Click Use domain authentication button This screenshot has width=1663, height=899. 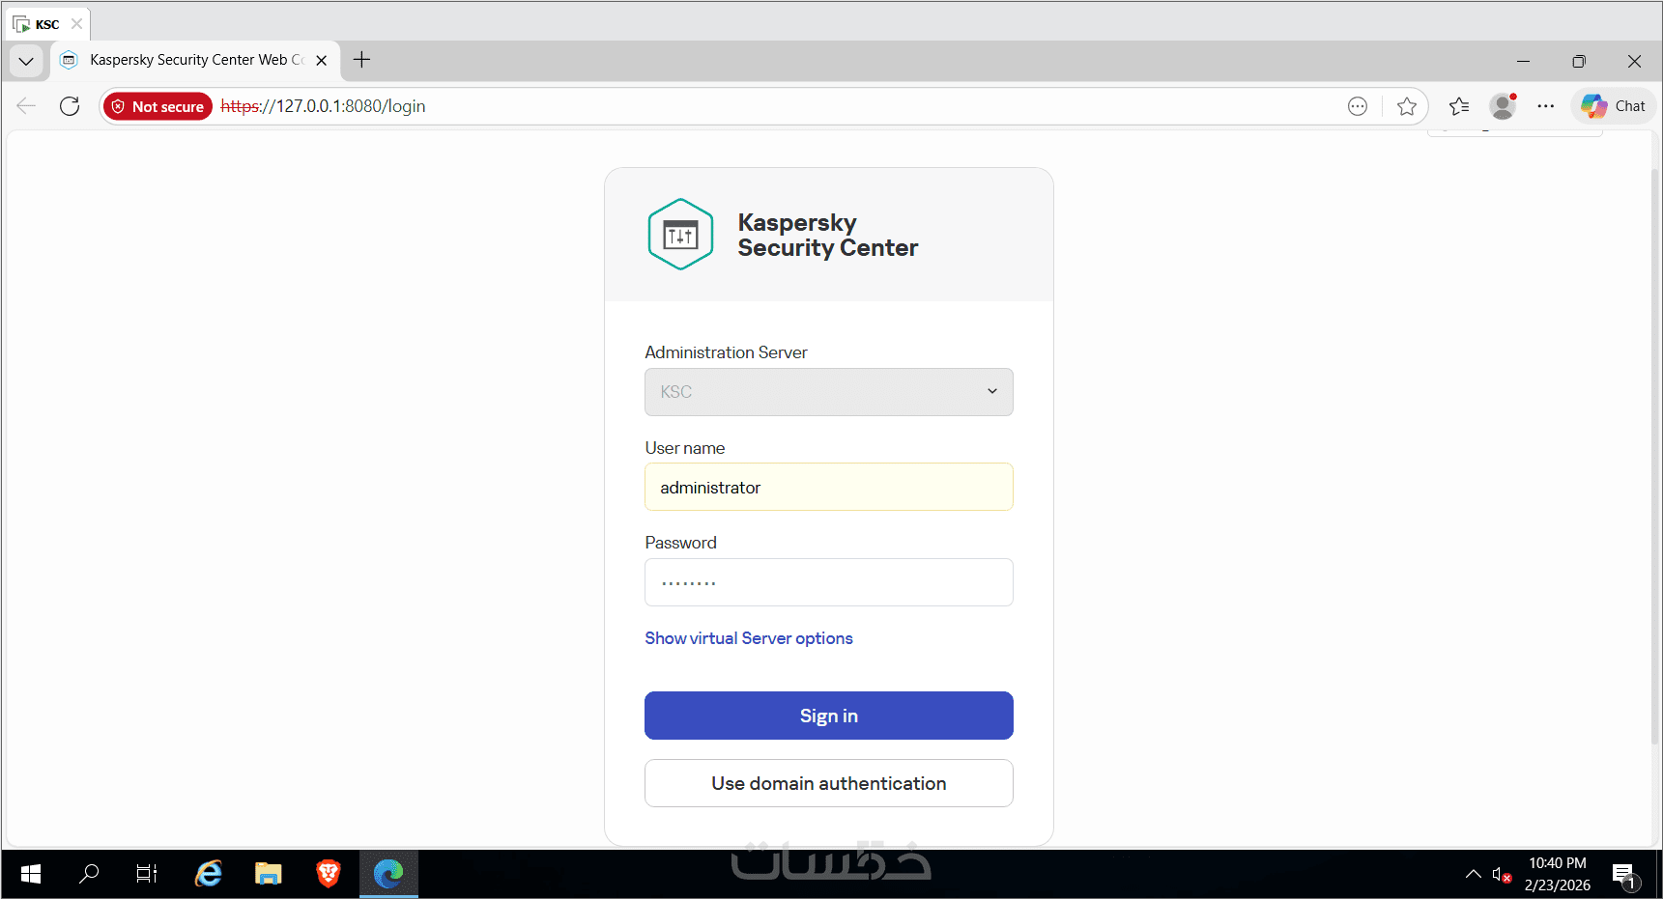pyautogui.click(x=829, y=783)
